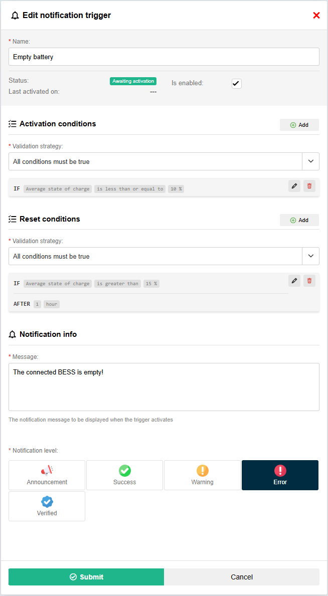Image resolution: width=328 pixels, height=596 pixels.
Task: Click the Awaiting activation status badge
Action: [x=133, y=81]
